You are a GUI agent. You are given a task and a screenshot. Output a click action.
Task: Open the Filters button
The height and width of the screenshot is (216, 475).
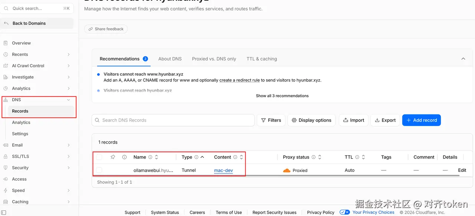point(271,120)
